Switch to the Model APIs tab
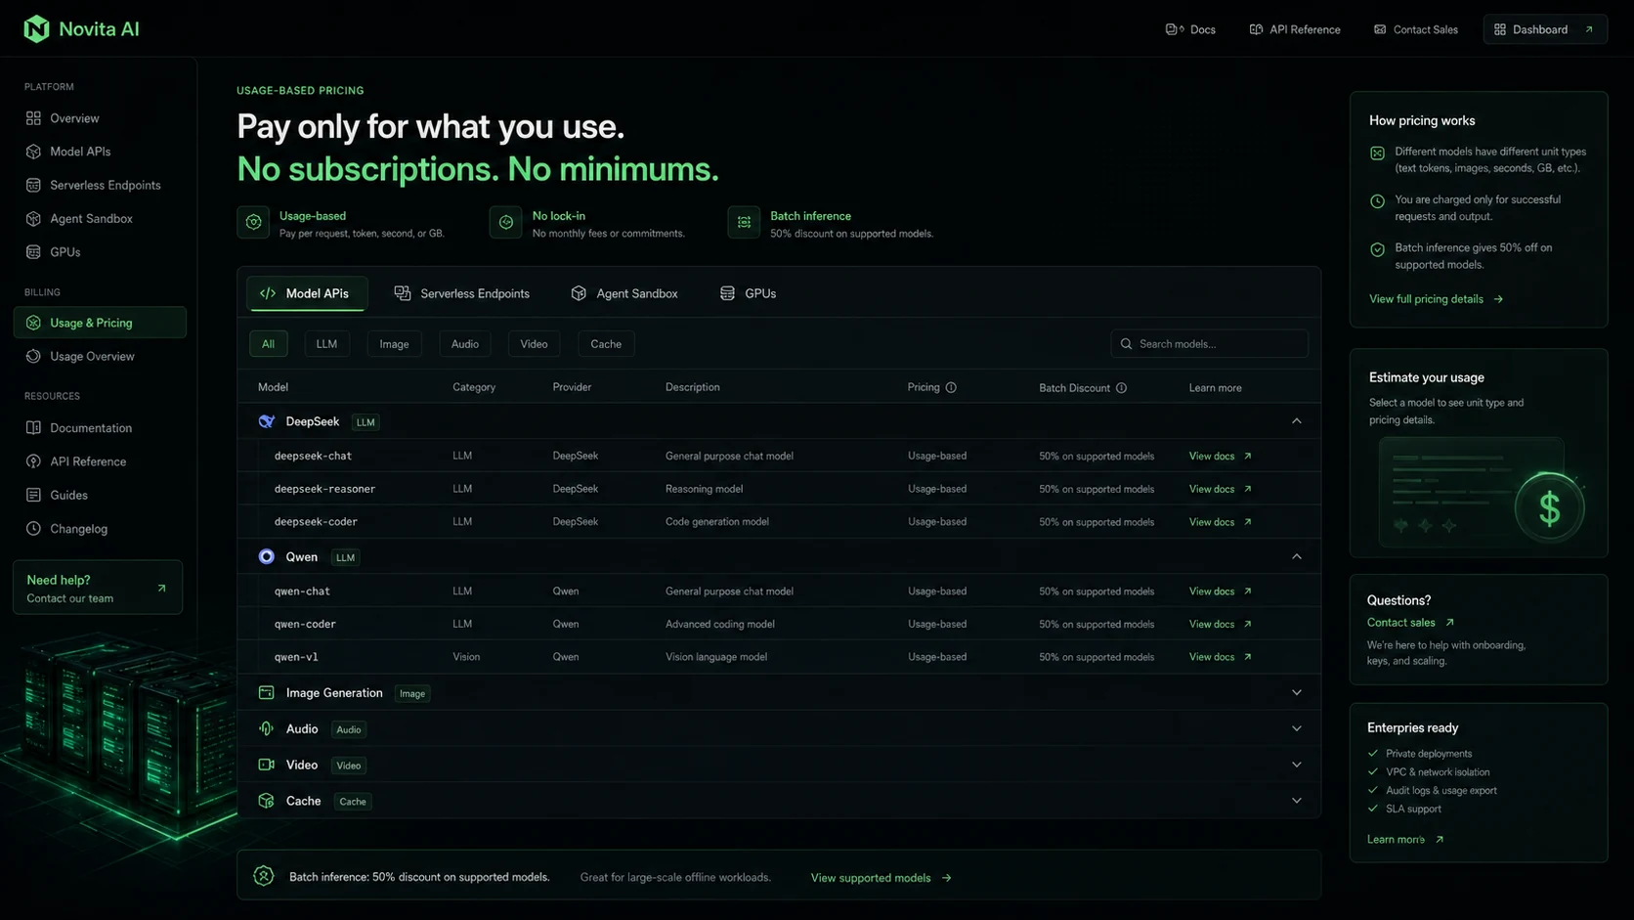This screenshot has height=920, width=1634. (x=306, y=293)
